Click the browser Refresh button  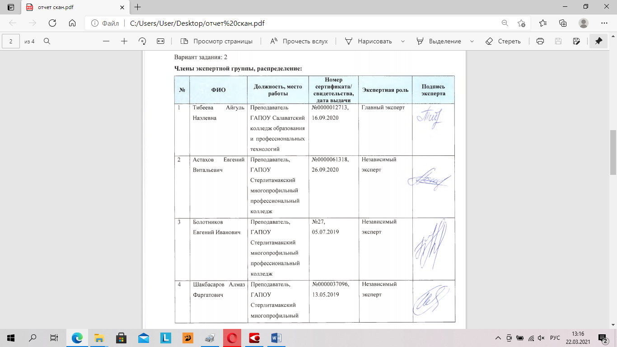52,23
